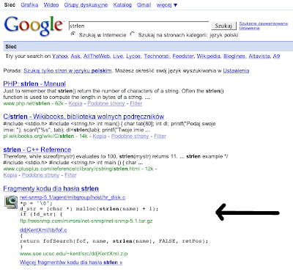
Task: Try the search on Altavista
Action: pyautogui.click(x=259, y=56)
